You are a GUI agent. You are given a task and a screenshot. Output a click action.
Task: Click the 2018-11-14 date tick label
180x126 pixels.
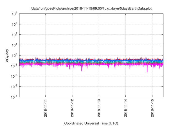126,108
